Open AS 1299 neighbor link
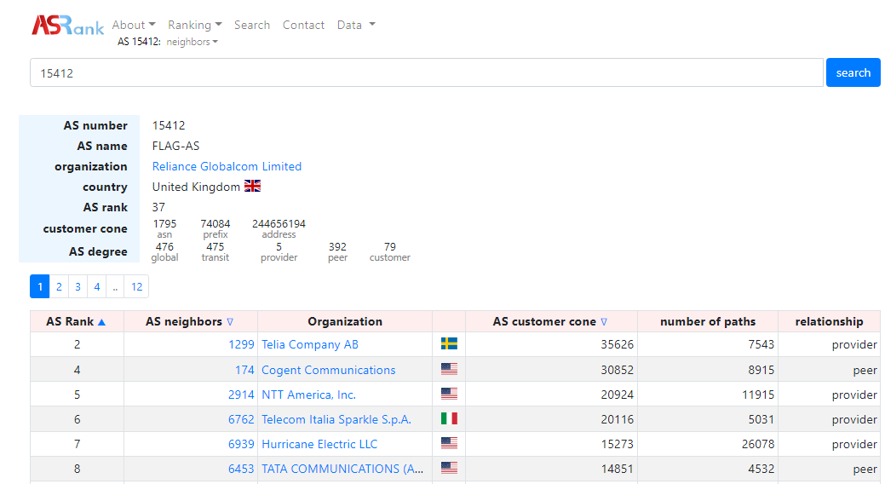This screenshot has width=885, height=484. tap(241, 344)
